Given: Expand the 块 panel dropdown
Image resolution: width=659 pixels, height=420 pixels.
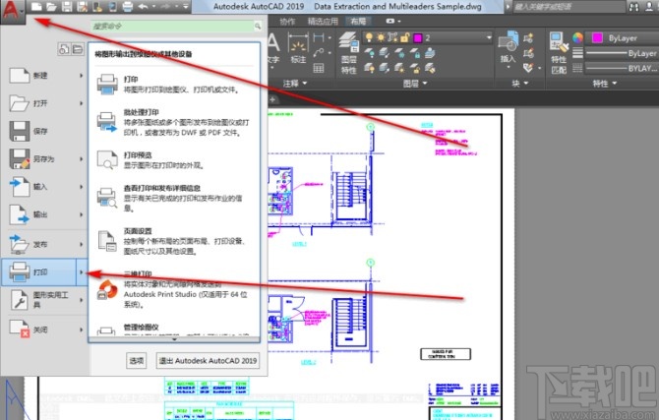Looking at the screenshot, I should [520, 84].
